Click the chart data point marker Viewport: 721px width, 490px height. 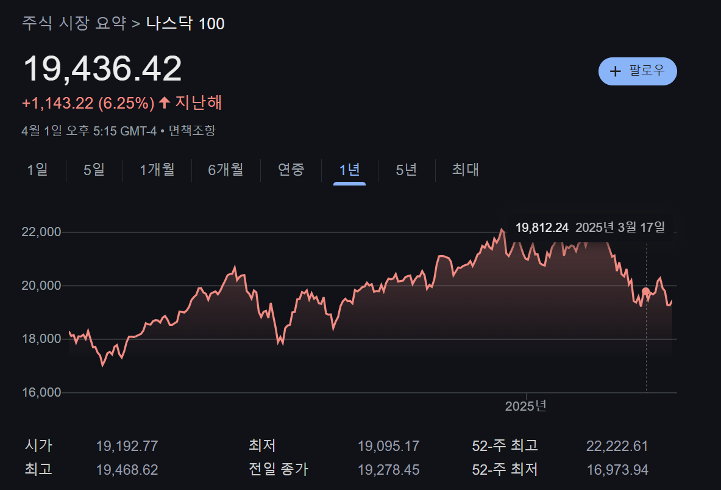645,292
